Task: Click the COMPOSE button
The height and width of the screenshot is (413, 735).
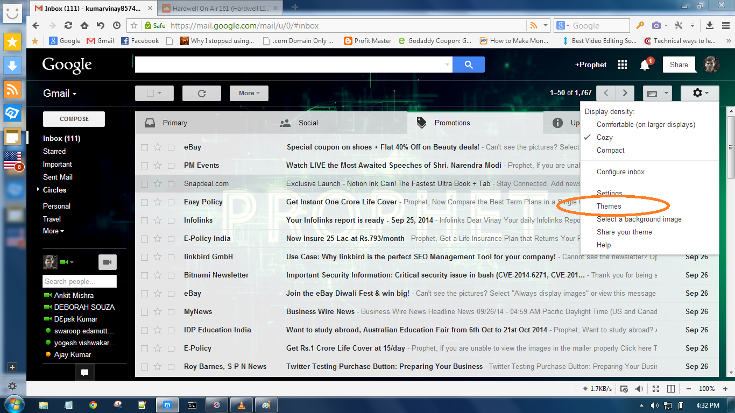Action: [73, 119]
